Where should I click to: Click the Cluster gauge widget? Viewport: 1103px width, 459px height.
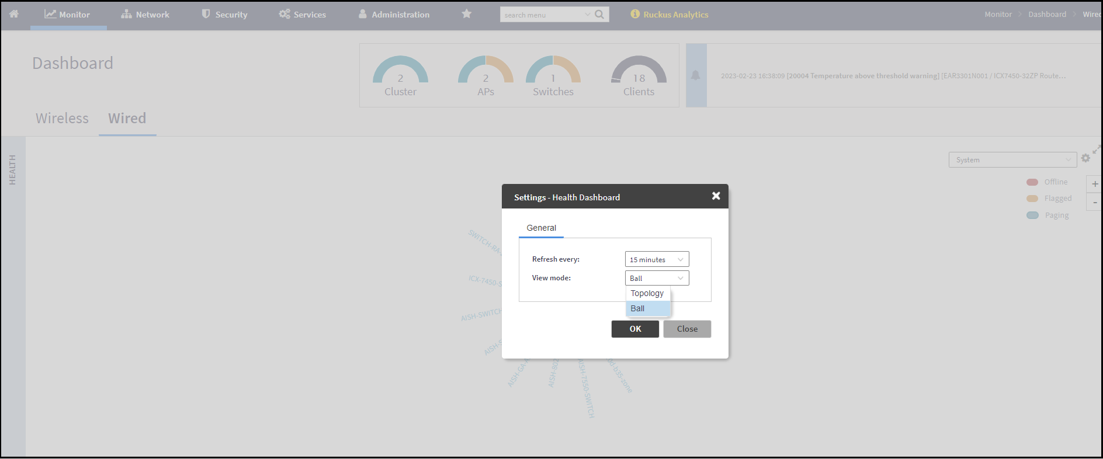400,76
